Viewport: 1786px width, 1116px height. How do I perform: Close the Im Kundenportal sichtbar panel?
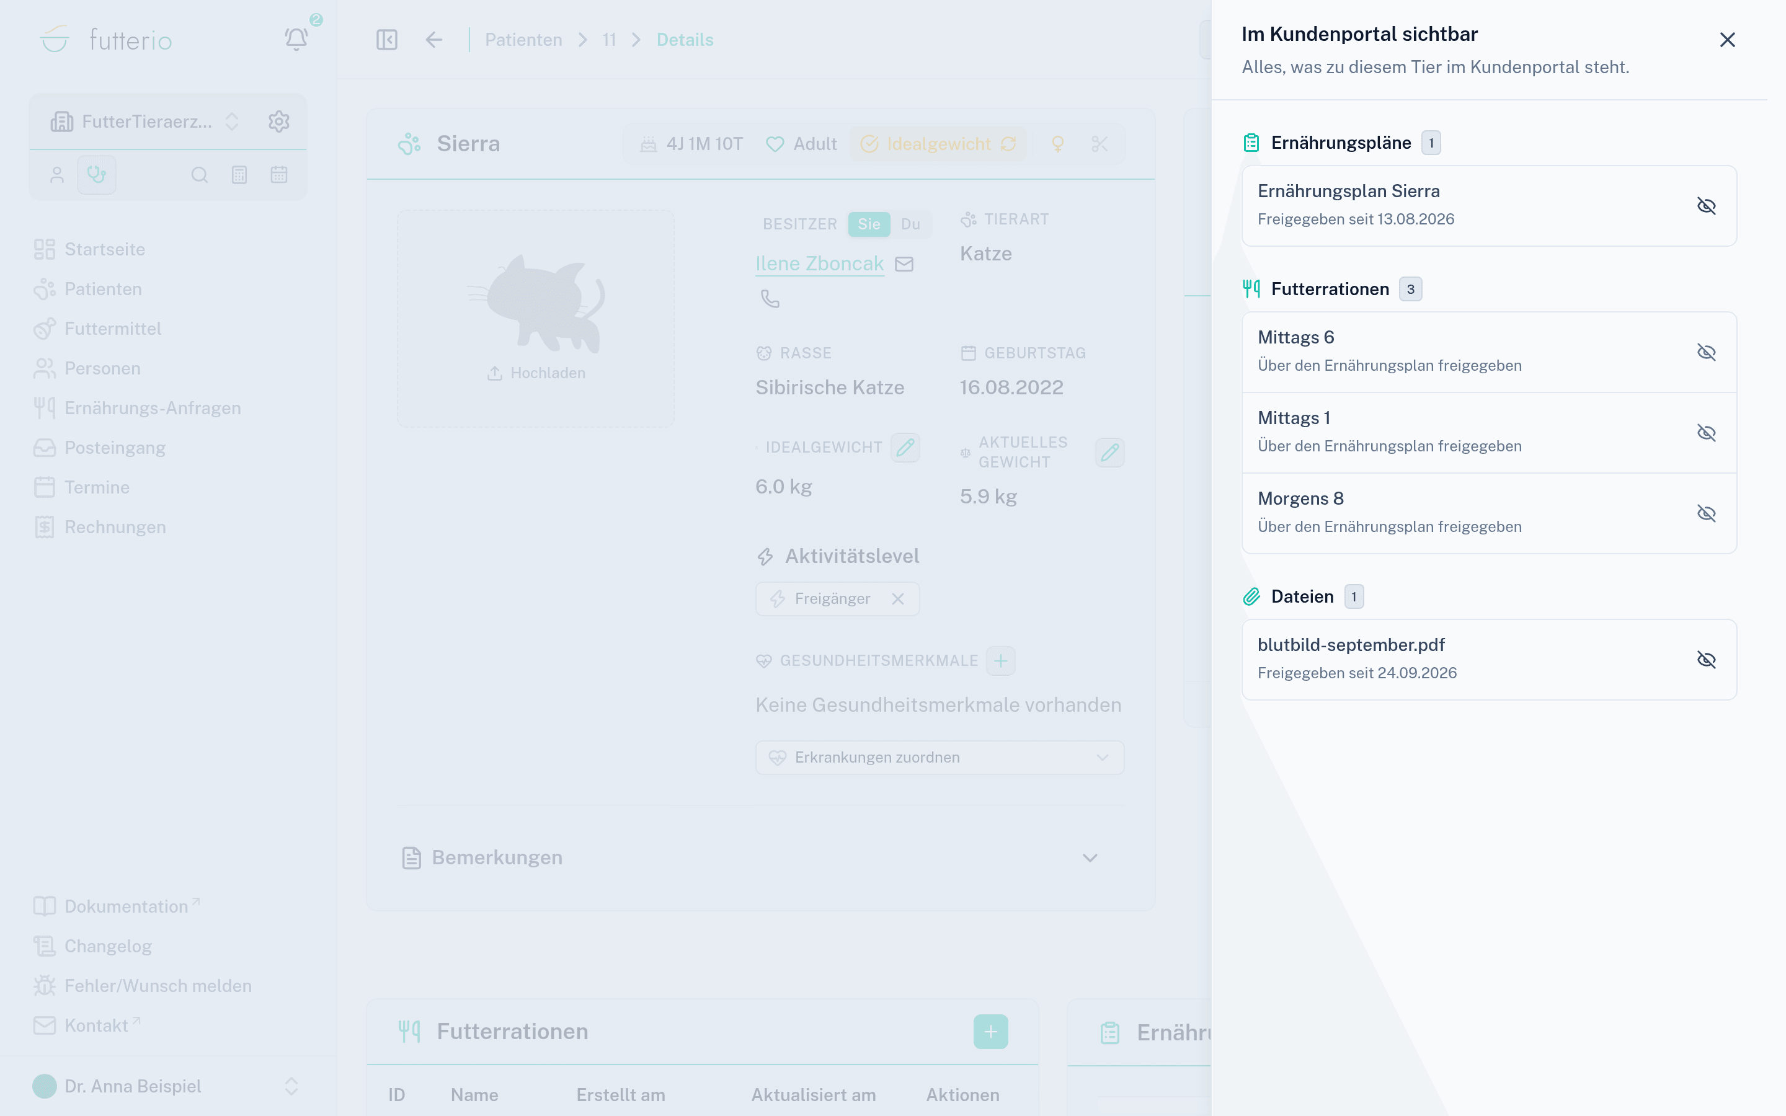point(1727,40)
